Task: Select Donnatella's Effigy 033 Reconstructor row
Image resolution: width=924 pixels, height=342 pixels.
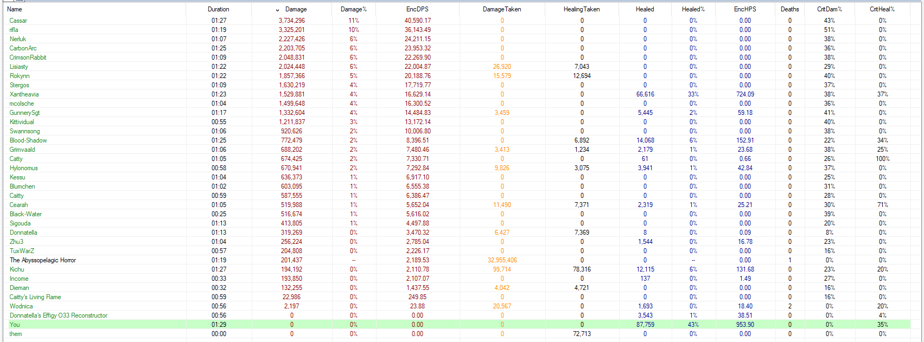Action: [58, 315]
